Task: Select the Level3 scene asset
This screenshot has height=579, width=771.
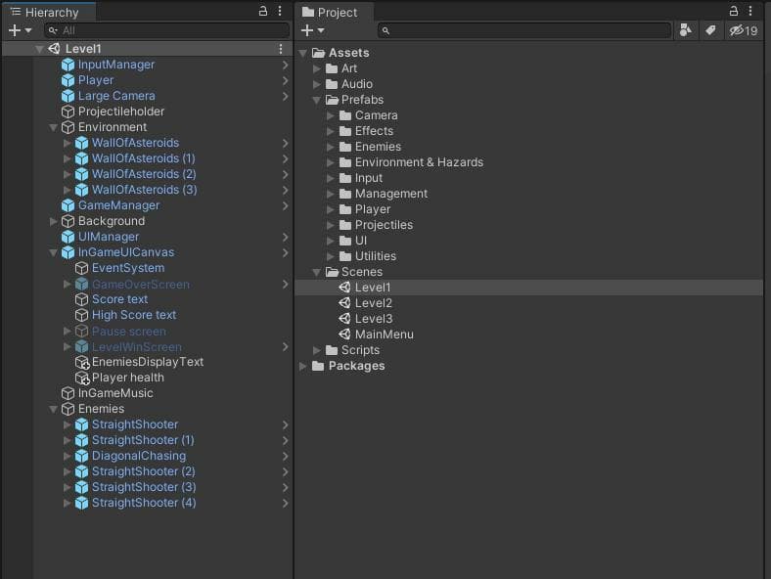Action: click(x=374, y=319)
